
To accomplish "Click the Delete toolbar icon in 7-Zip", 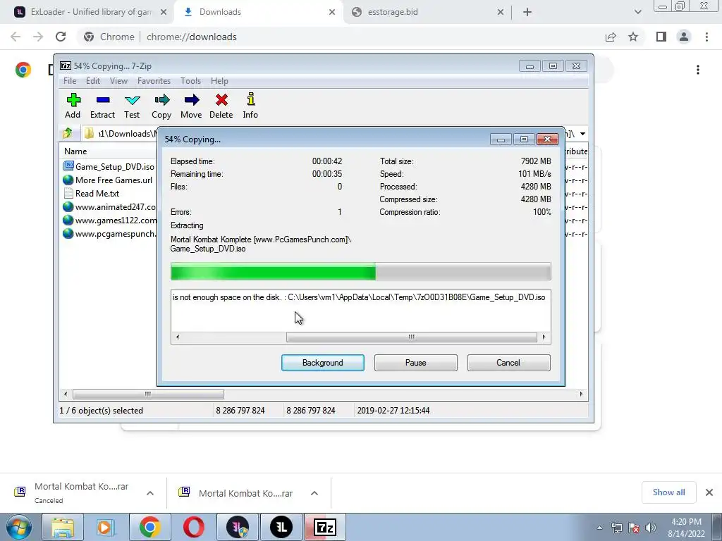I will tap(221, 106).
